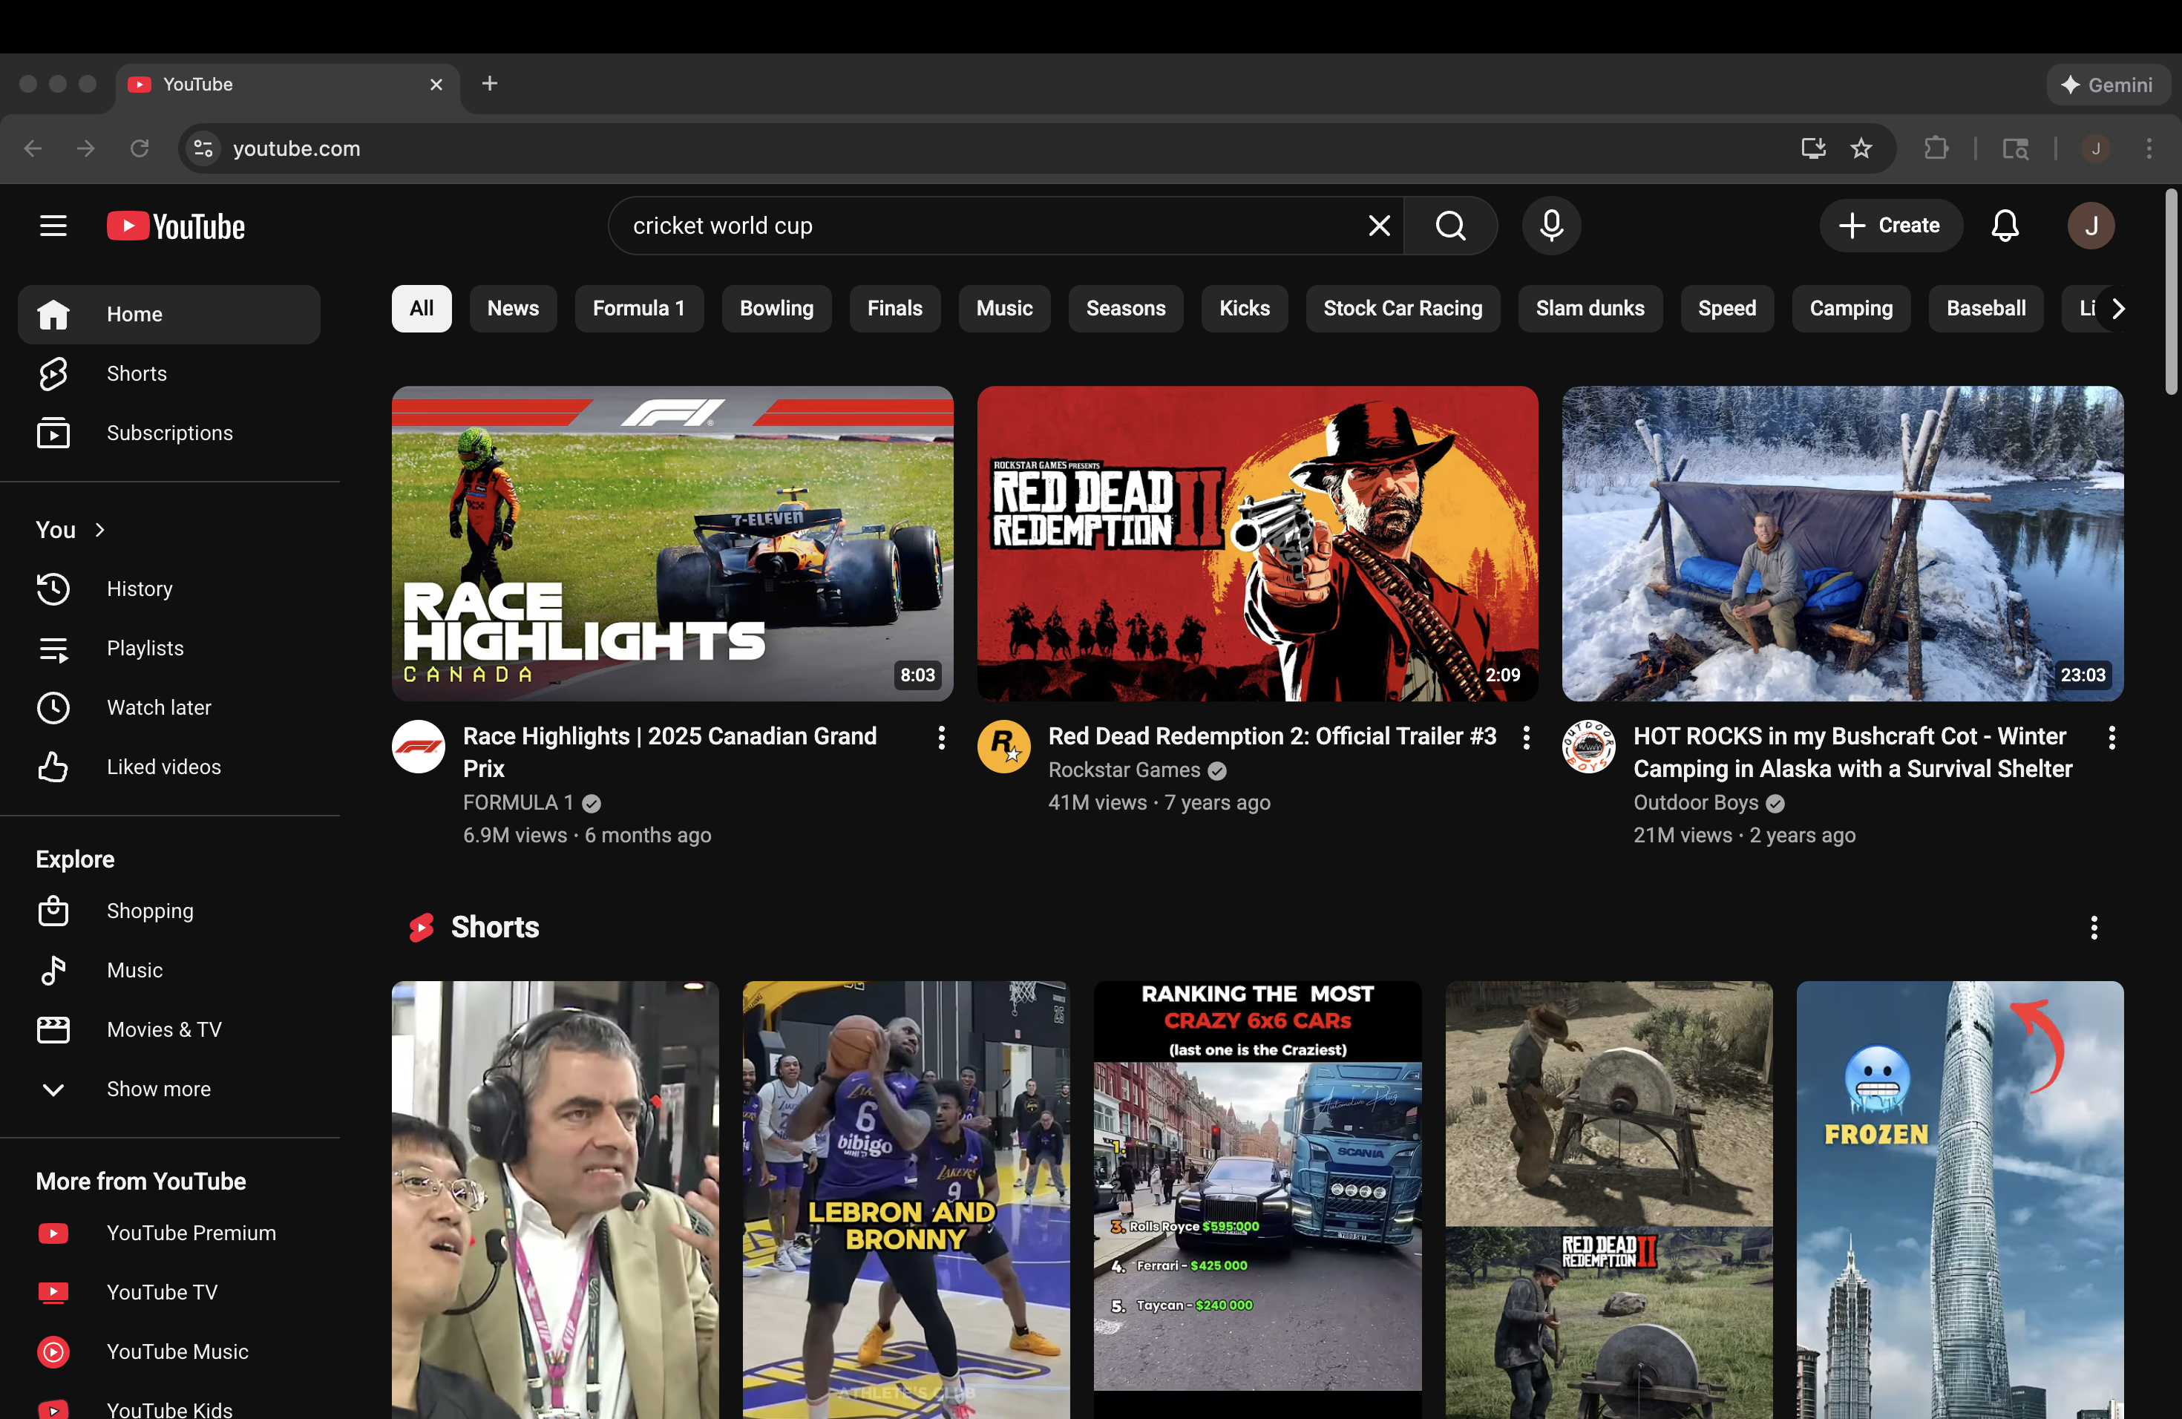Expand the You section chevron
The image size is (2182, 1419).
point(100,530)
